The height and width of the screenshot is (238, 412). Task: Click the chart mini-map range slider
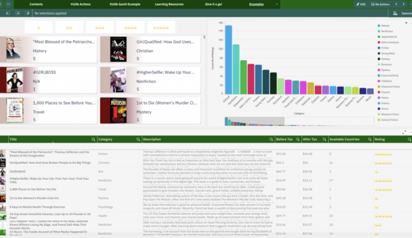(x=255, y=121)
